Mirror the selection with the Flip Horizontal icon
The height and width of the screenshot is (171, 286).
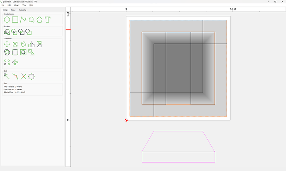pos(32,44)
